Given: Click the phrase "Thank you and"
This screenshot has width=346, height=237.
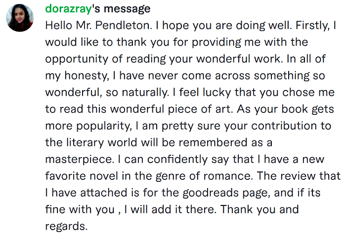Looking at the screenshot, I should [259, 209].
